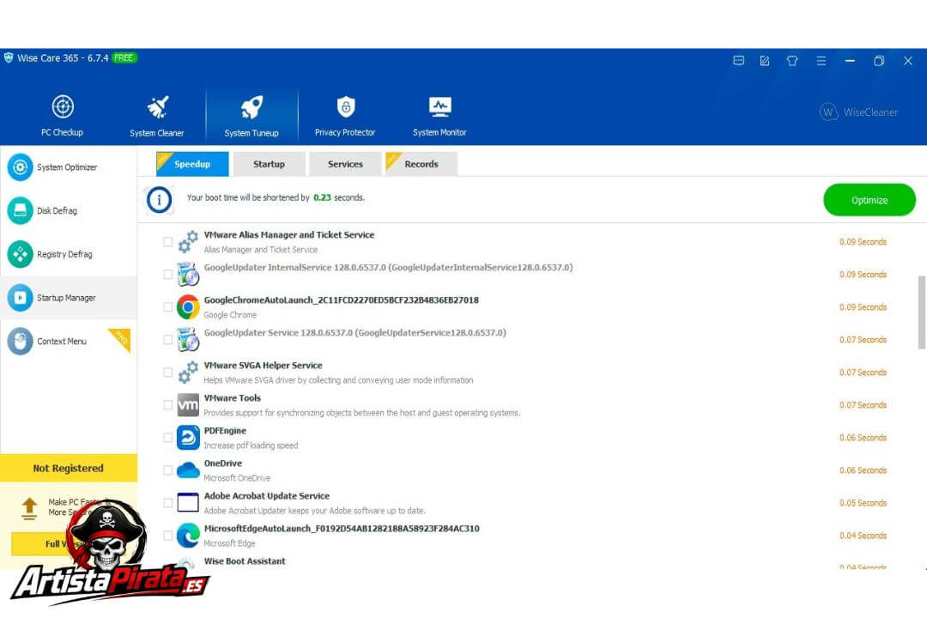The height and width of the screenshot is (618, 927).
Task: Open the hamburger menu in the title bar
Action: point(821,61)
